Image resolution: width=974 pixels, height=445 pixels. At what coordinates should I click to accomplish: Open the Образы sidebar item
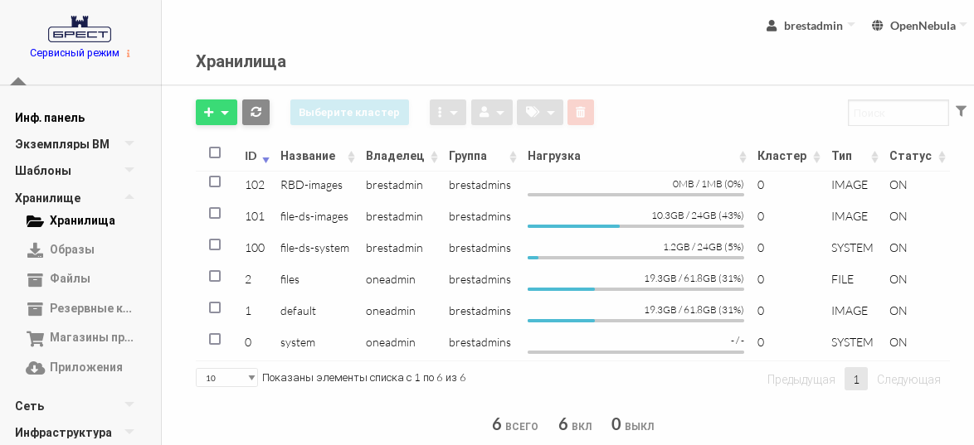coord(71,249)
